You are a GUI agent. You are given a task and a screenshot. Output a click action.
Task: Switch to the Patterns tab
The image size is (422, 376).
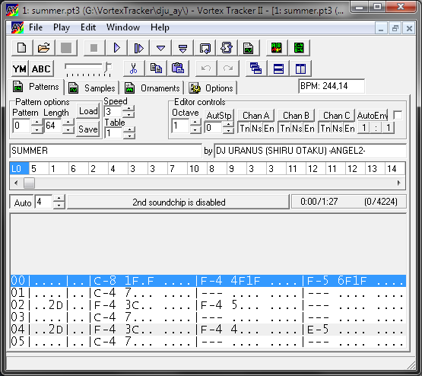click(36, 87)
